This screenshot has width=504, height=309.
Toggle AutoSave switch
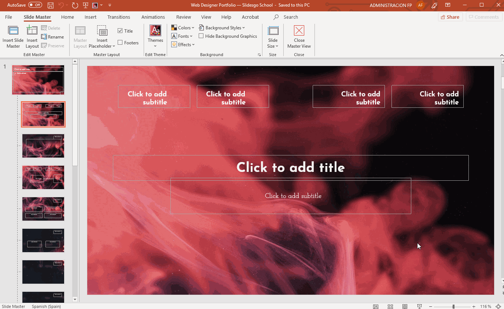click(35, 5)
